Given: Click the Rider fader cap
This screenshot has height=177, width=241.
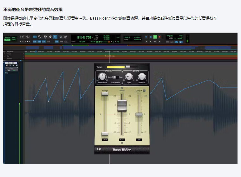Looking at the screenshot, I should tap(122, 106).
